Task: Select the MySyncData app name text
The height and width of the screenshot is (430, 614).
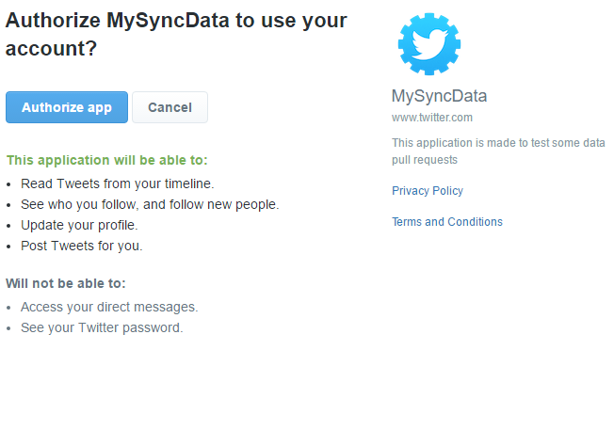Action: (x=439, y=96)
